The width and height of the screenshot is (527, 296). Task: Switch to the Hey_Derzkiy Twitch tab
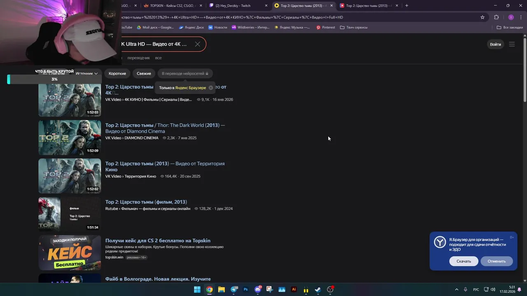tap(238, 6)
